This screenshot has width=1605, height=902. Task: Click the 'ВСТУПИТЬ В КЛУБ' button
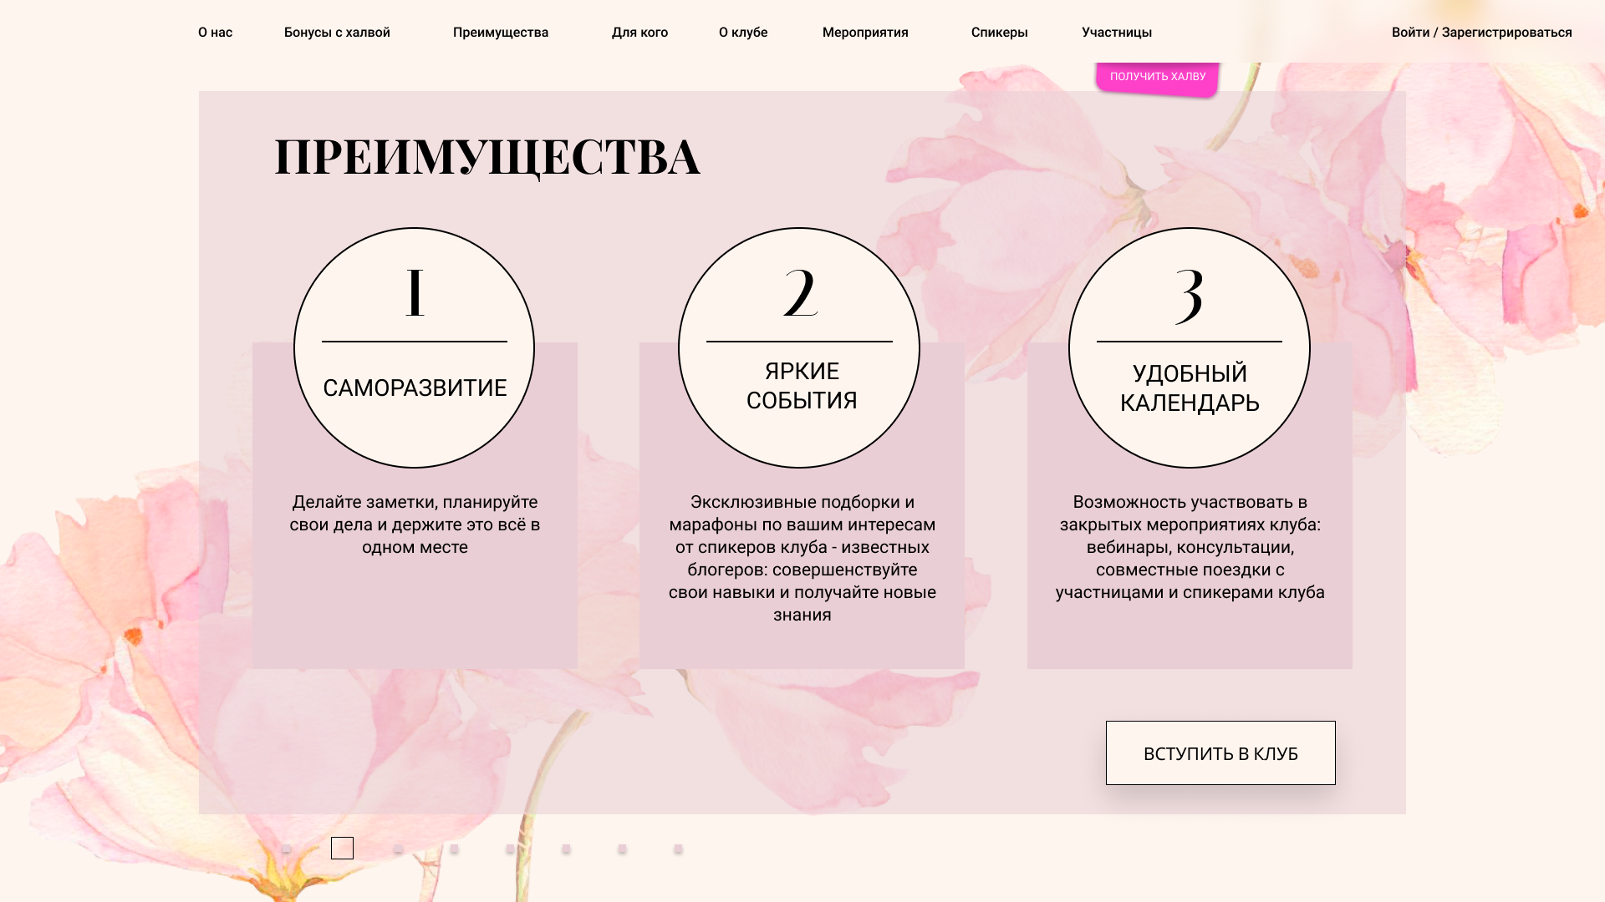[x=1220, y=753]
